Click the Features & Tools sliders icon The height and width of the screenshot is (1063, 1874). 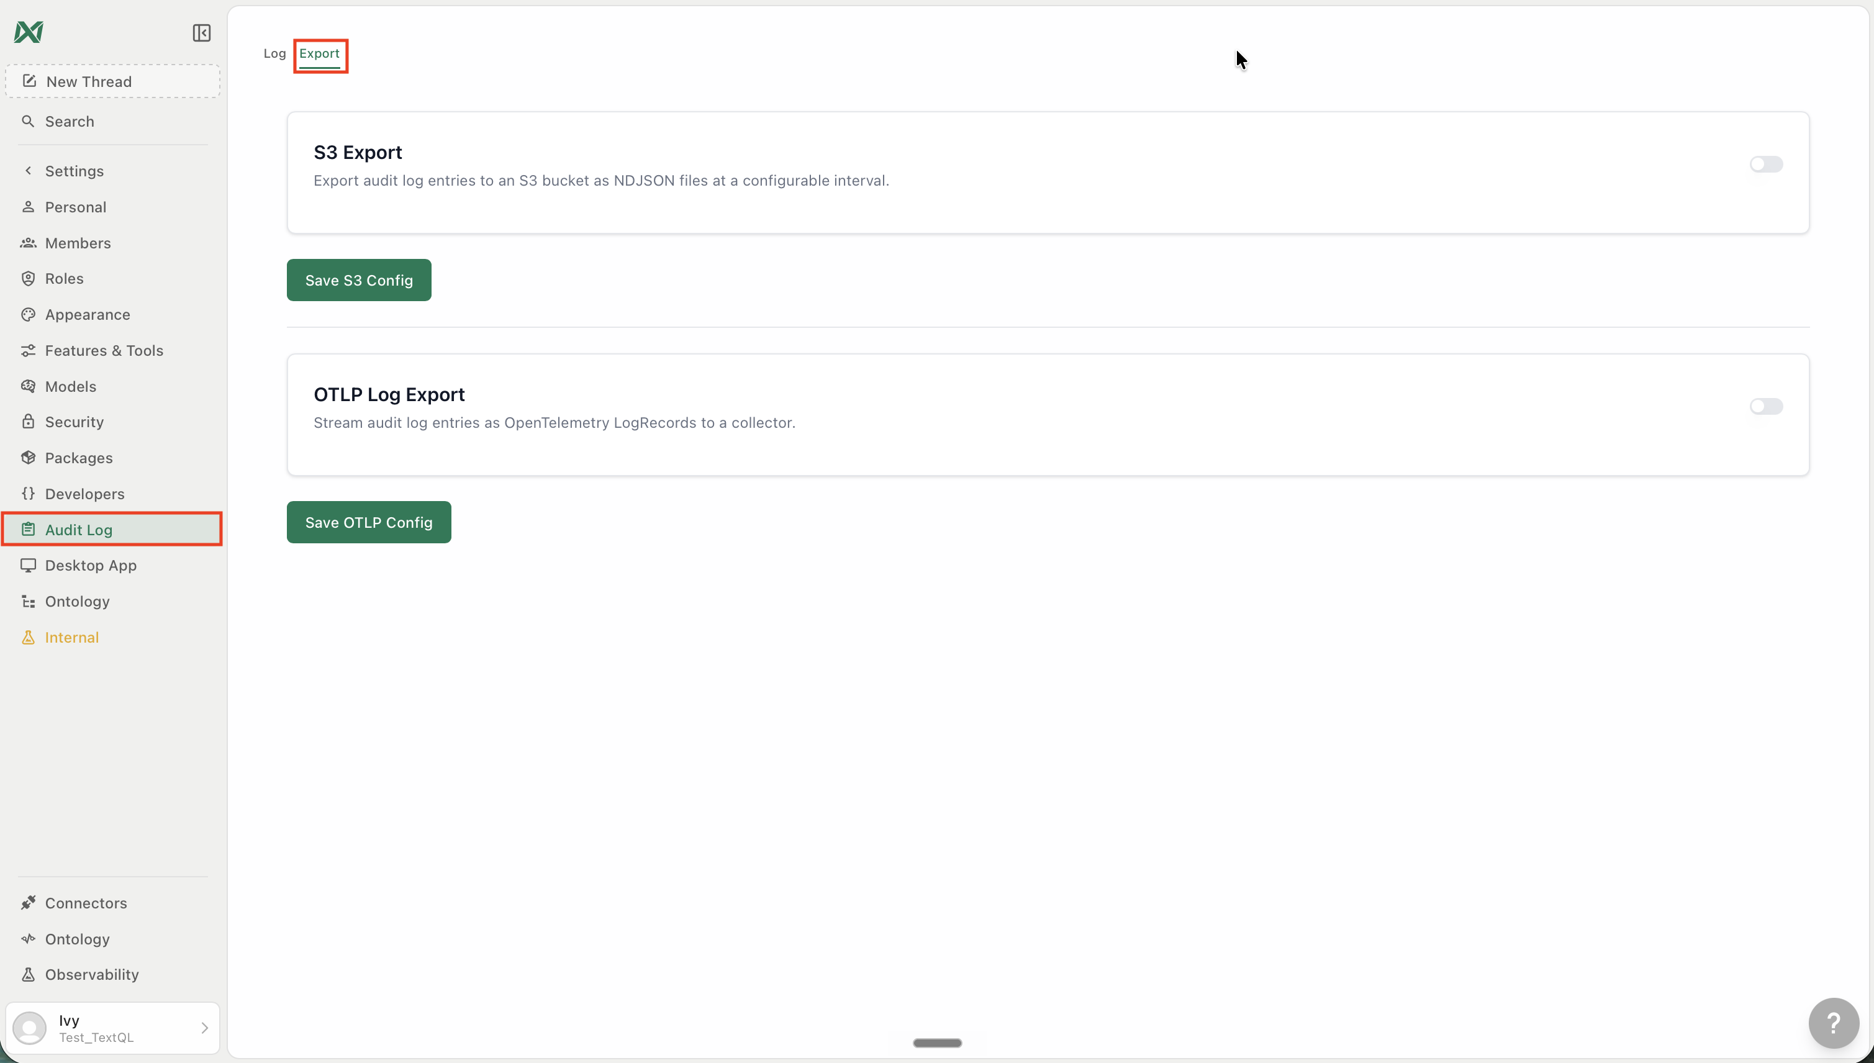(x=28, y=350)
